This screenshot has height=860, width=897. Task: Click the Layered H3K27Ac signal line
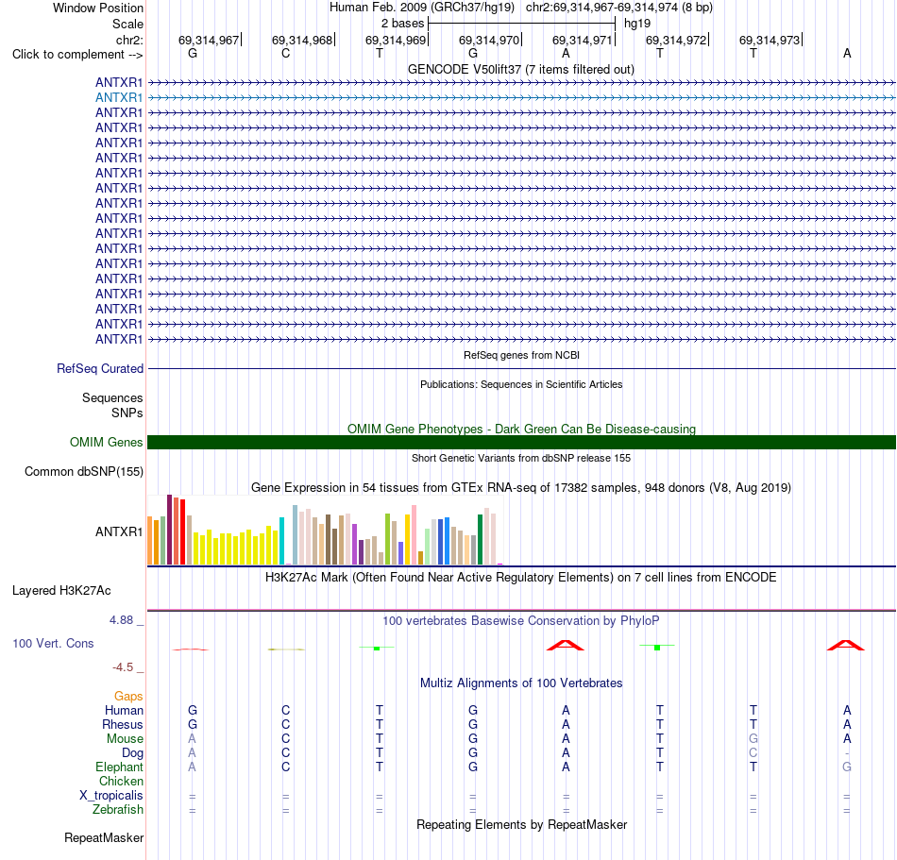coord(521,610)
